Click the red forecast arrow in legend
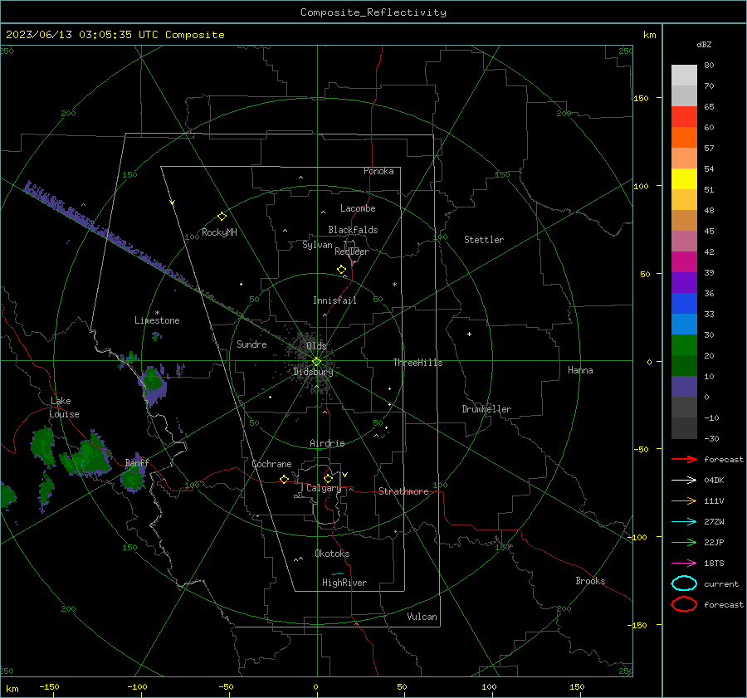The width and height of the screenshot is (747, 698). pyautogui.click(x=684, y=459)
